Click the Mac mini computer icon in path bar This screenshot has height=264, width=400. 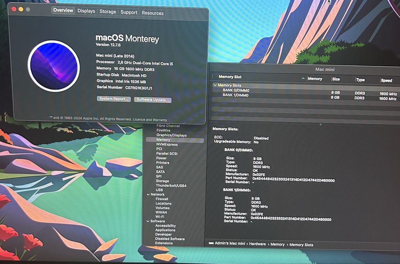point(211,243)
